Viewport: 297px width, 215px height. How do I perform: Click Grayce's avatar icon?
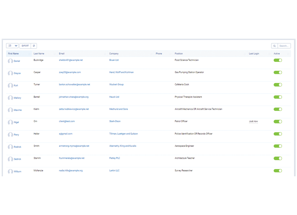(10, 73)
